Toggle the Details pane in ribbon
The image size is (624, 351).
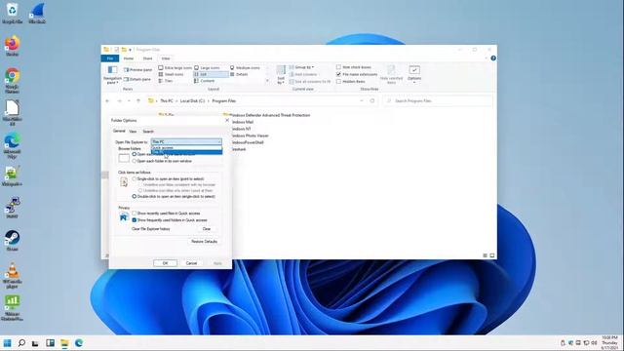click(137, 79)
